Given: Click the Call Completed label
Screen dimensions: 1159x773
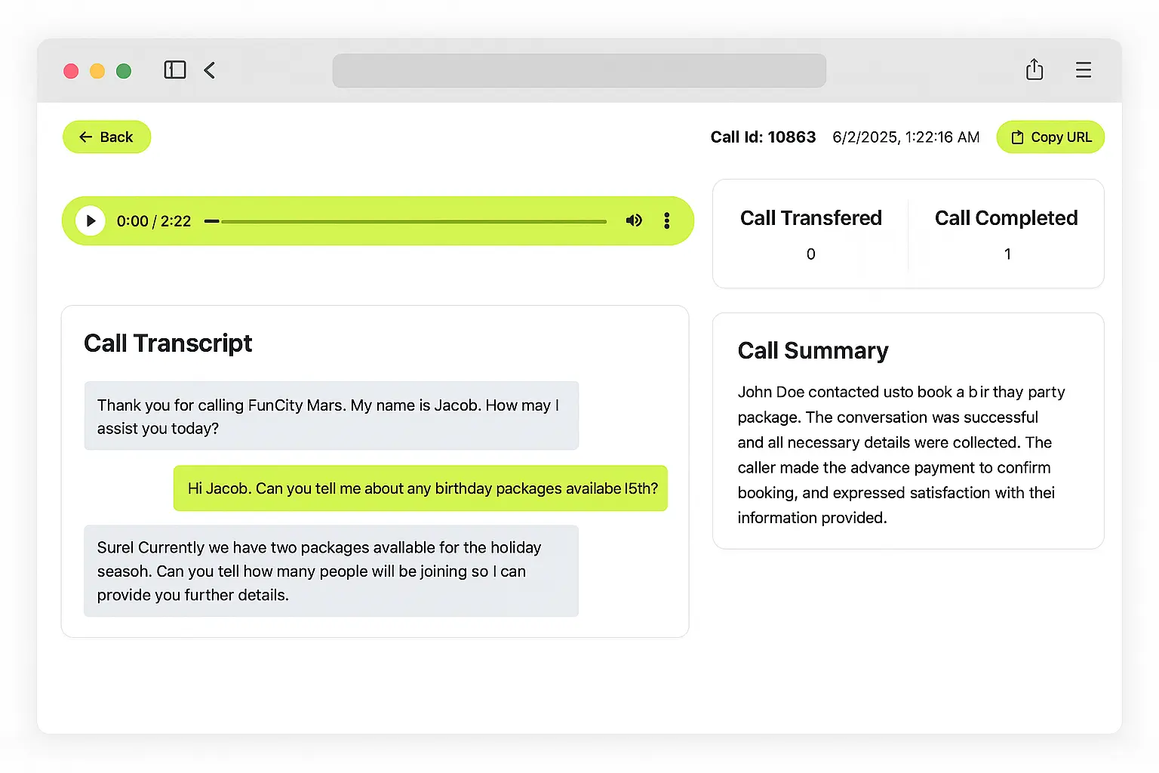Looking at the screenshot, I should click(1006, 218).
